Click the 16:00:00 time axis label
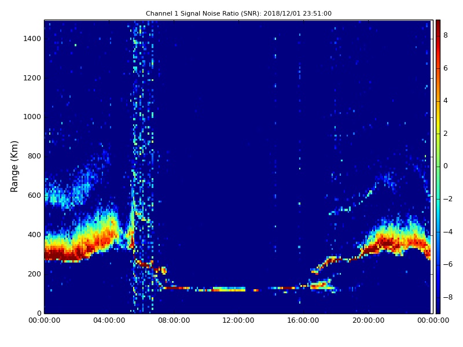Viewport: 463px width, 347px height. pos(303,320)
